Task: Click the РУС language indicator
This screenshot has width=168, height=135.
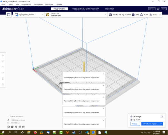Action: click(149, 132)
